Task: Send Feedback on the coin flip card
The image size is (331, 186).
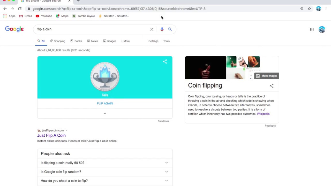Action: (163, 121)
